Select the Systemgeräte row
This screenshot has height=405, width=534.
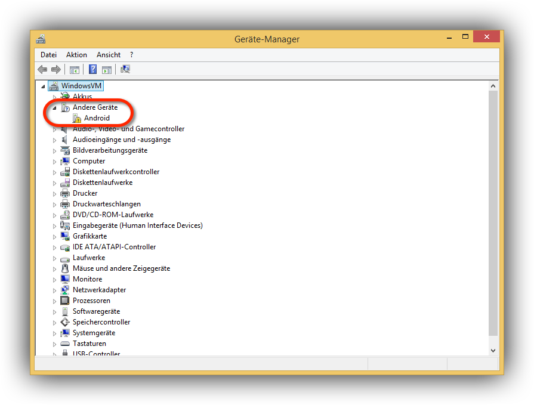(x=94, y=333)
